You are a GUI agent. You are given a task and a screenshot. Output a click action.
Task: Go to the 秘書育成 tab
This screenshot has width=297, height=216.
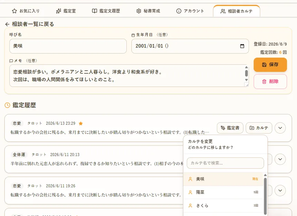[148, 11]
